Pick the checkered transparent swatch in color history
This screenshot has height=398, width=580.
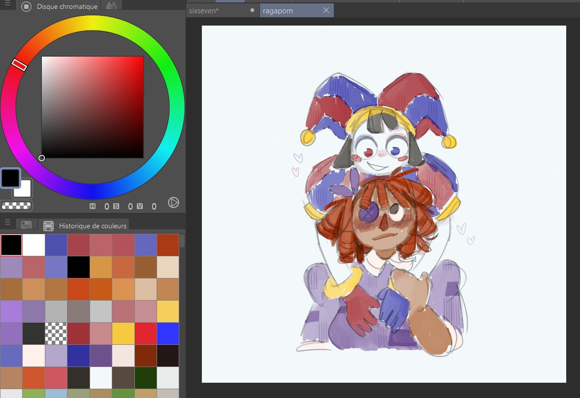[56, 334]
